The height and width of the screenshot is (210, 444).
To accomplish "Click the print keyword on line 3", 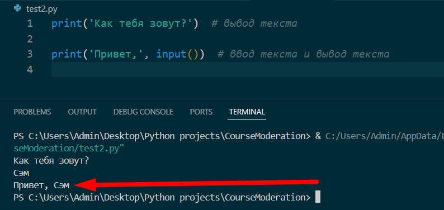I will click(x=67, y=54).
